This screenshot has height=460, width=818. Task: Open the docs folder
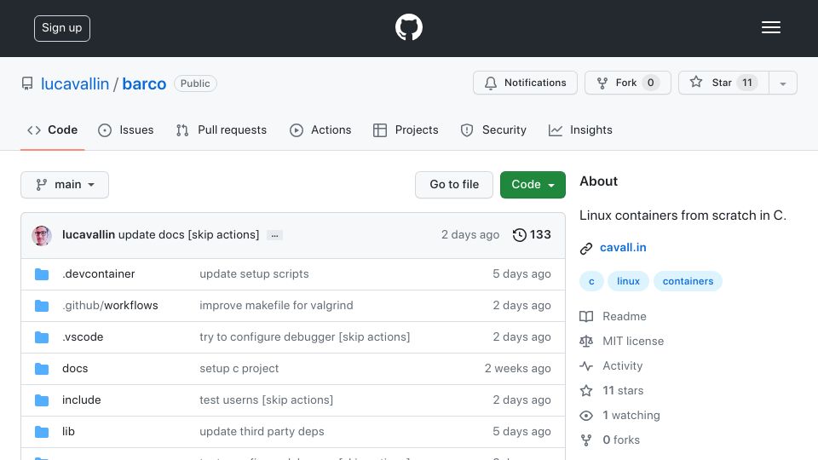(x=75, y=368)
